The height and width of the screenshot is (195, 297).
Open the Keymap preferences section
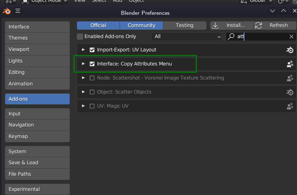click(x=37, y=137)
